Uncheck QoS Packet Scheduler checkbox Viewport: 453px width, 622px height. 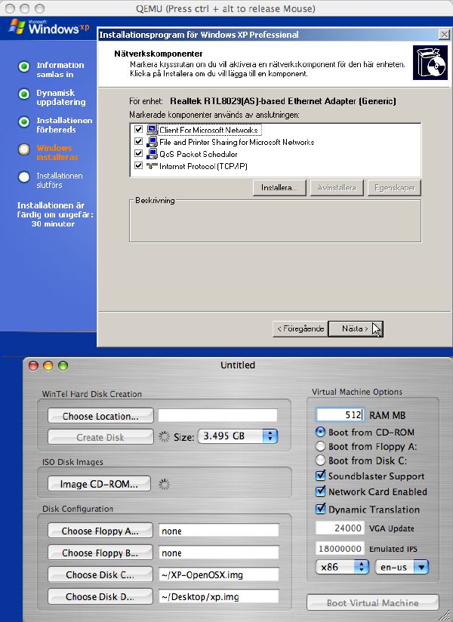138,153
